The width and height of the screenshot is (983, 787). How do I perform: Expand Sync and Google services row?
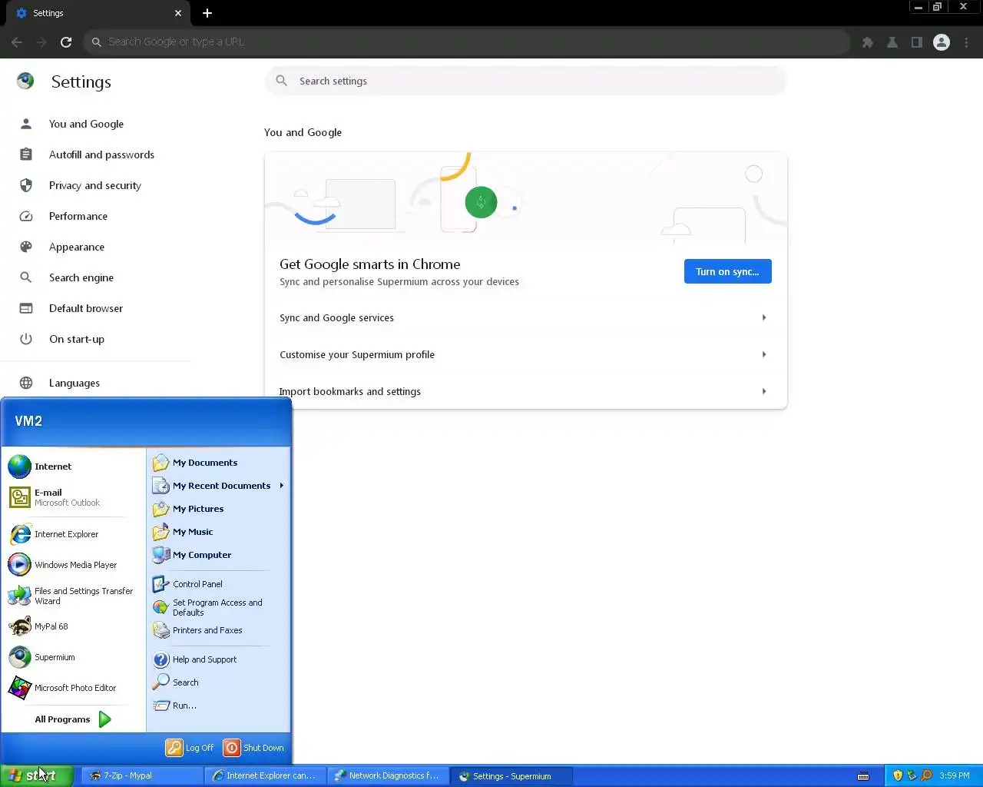[x=526, y=317]
